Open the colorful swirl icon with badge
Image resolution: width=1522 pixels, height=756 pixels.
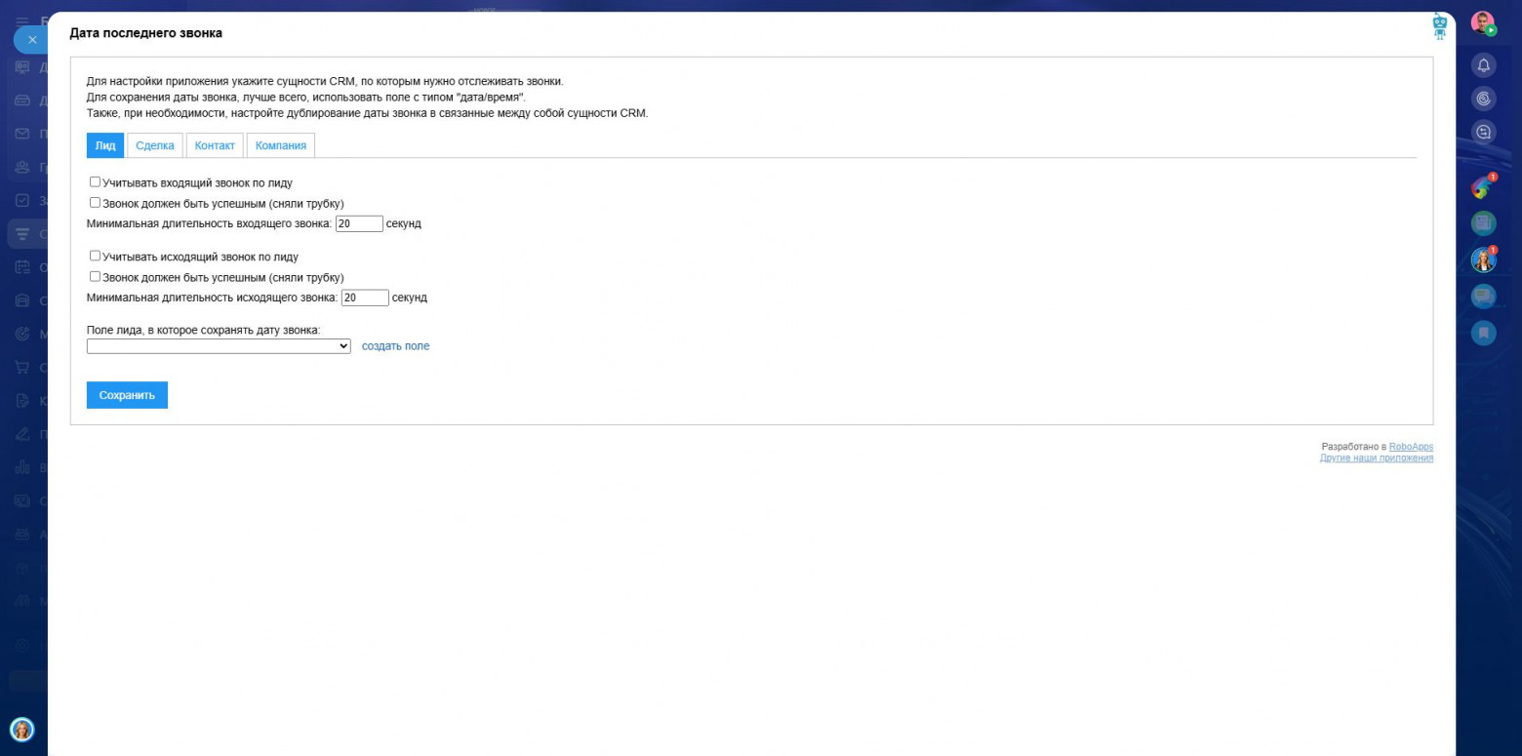[1482, 188]
